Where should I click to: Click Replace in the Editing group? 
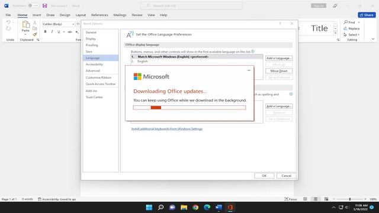pyautogui.click(x=352, y=28)
